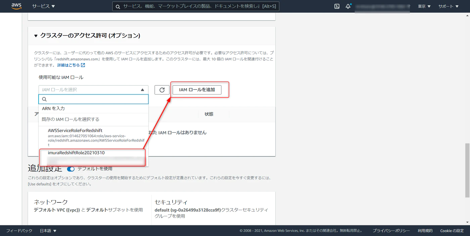The width and height of the screenshot is (470, 236).
Task: Focus the AWS top search field
Action: click(196, 6)
